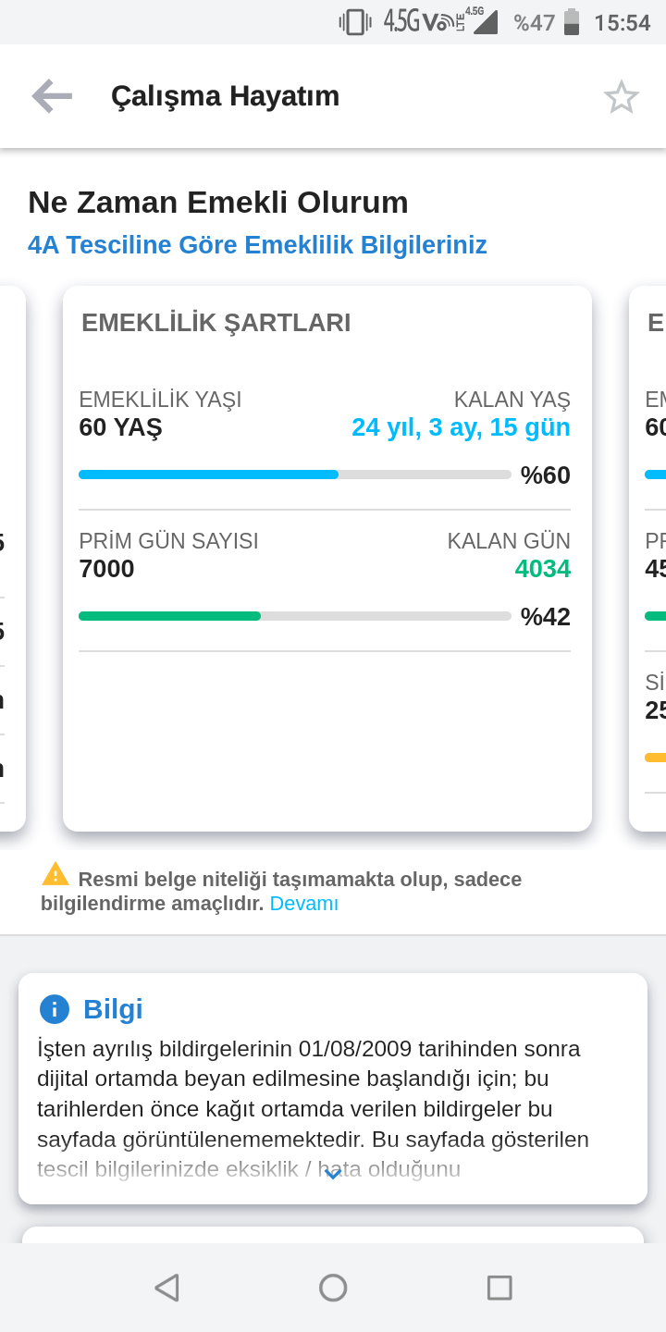Tap the Bilgi card heading text
666x1332 pixels.
pos(113,1009)
